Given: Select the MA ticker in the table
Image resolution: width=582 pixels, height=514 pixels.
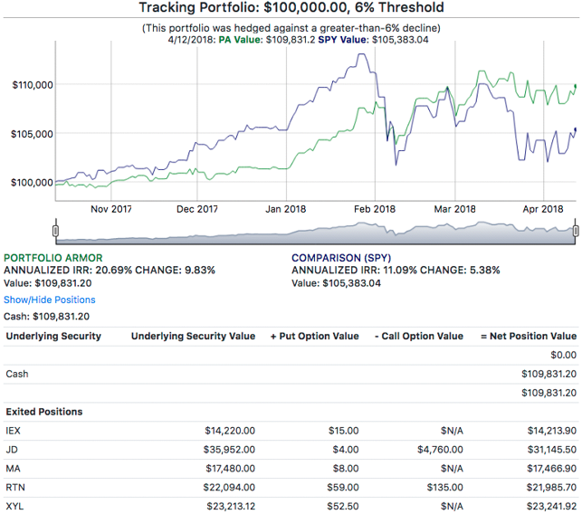Looking at the screenshot, I should (13, 469).
